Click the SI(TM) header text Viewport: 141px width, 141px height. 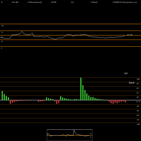[x=54, y=2]
